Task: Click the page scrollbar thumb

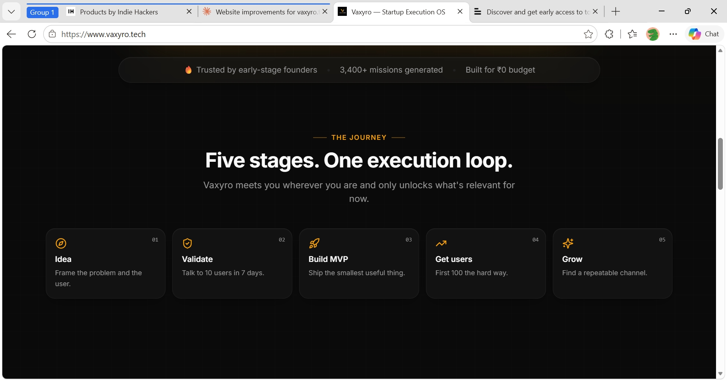Action: coord(720,164)
